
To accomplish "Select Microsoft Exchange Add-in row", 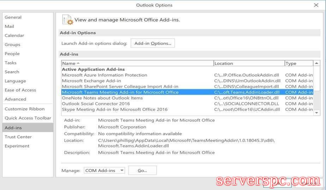I will pos(91,81).
